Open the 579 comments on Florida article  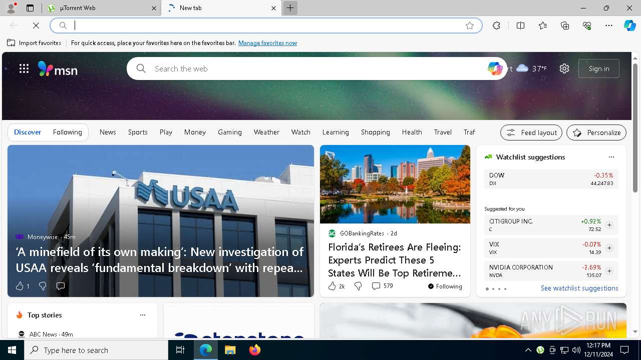point(382,286)
